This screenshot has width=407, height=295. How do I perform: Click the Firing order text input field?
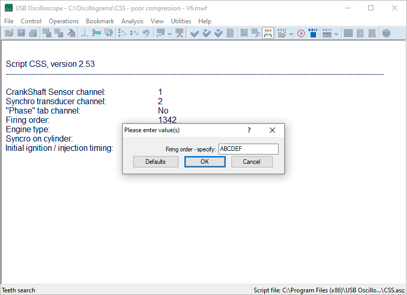[249, 149]
